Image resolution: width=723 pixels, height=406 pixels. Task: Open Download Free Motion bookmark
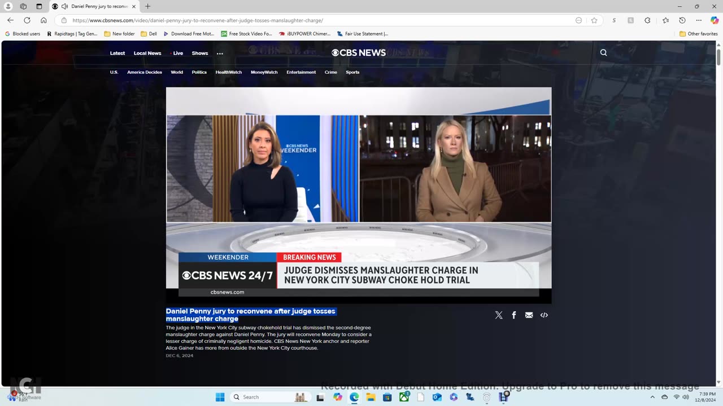pyautogui.click(x=189, y=34)
